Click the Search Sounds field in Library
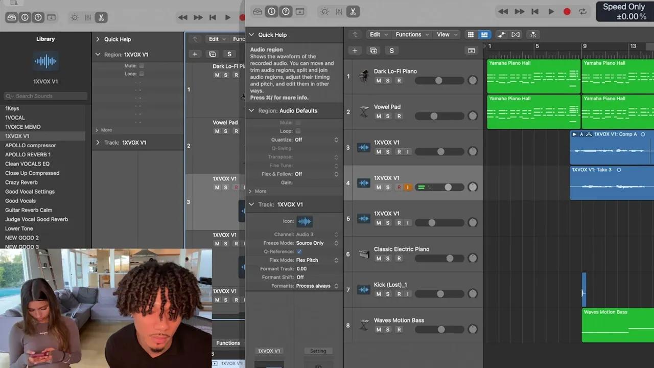Screen dimensions: 654x368 click(45, 96)
